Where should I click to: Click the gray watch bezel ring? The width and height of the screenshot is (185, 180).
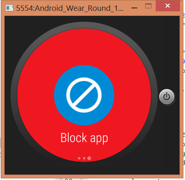[x=84, y=25]
